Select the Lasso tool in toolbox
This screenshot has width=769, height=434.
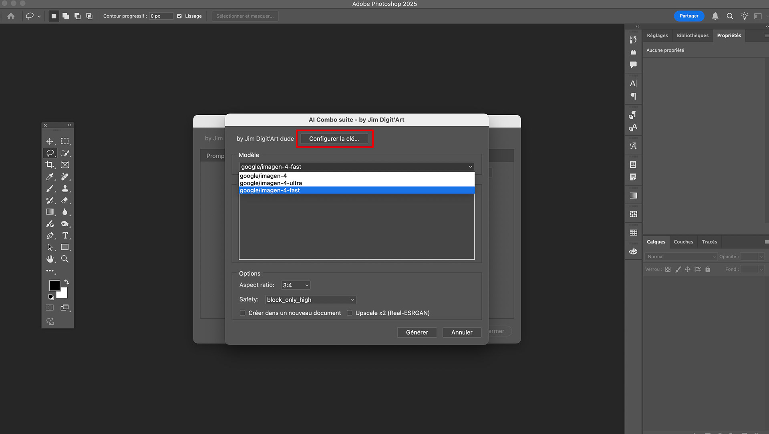pos(50,153)
